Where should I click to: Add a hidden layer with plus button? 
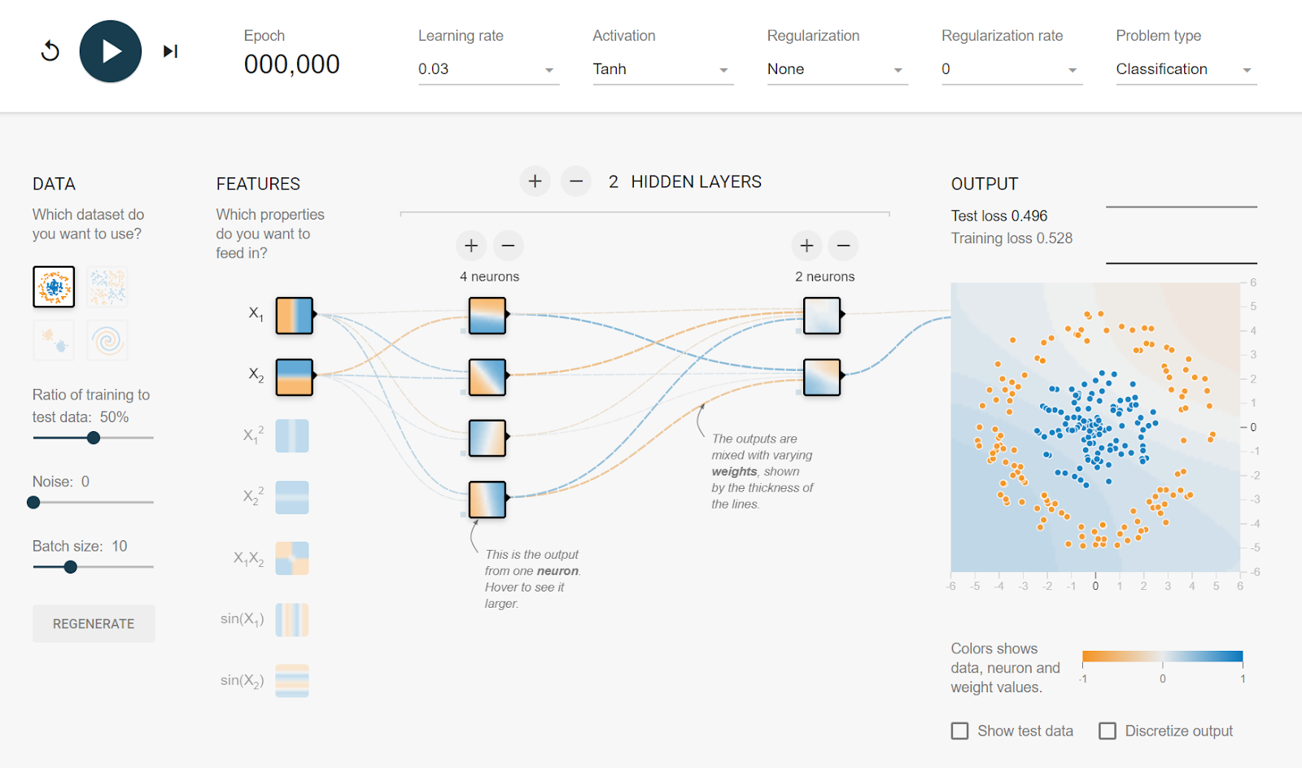(x=535, y=181)
